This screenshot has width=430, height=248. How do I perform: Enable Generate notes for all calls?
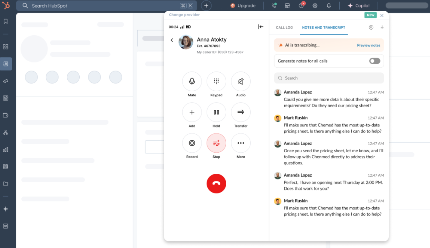point(374,61)
